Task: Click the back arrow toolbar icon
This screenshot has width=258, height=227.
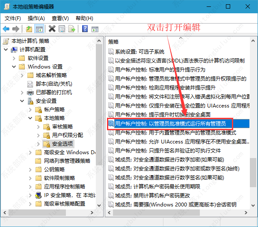Action: pos(6,29)
